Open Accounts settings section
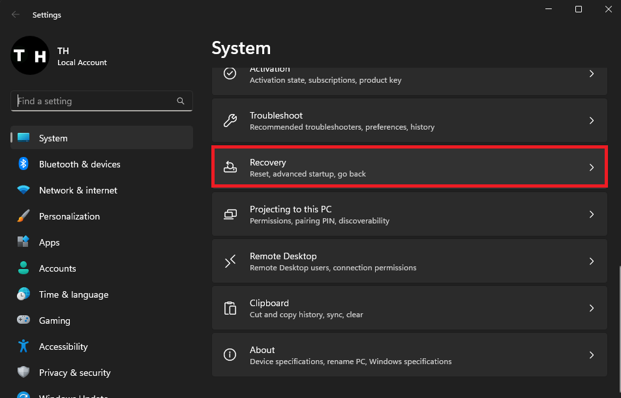 [57, 268]
